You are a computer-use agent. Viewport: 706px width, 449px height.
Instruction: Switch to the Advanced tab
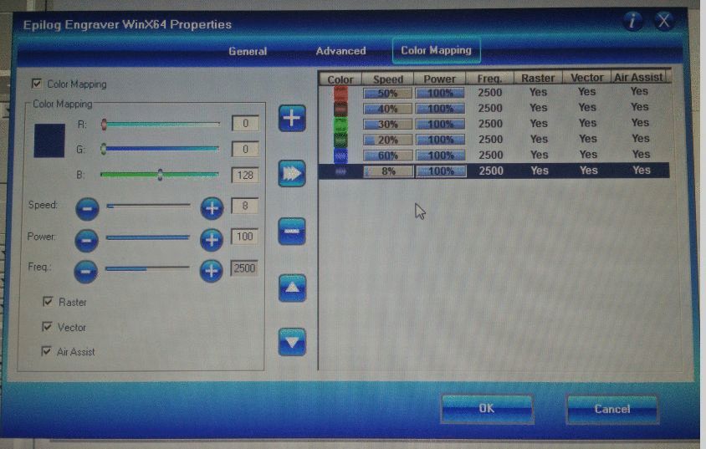pos(340,51)
